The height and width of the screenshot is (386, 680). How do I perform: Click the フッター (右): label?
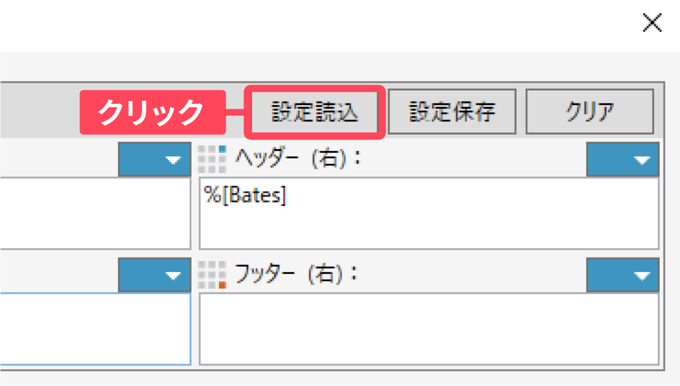[297, 275]
